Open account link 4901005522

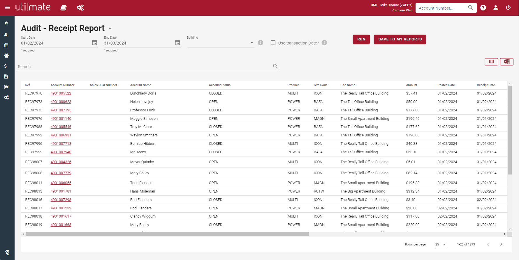click(61, 93)
